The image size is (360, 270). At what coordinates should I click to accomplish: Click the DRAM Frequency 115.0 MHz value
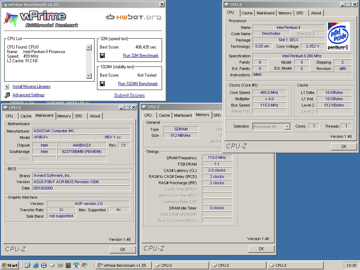tap(217, 157)
